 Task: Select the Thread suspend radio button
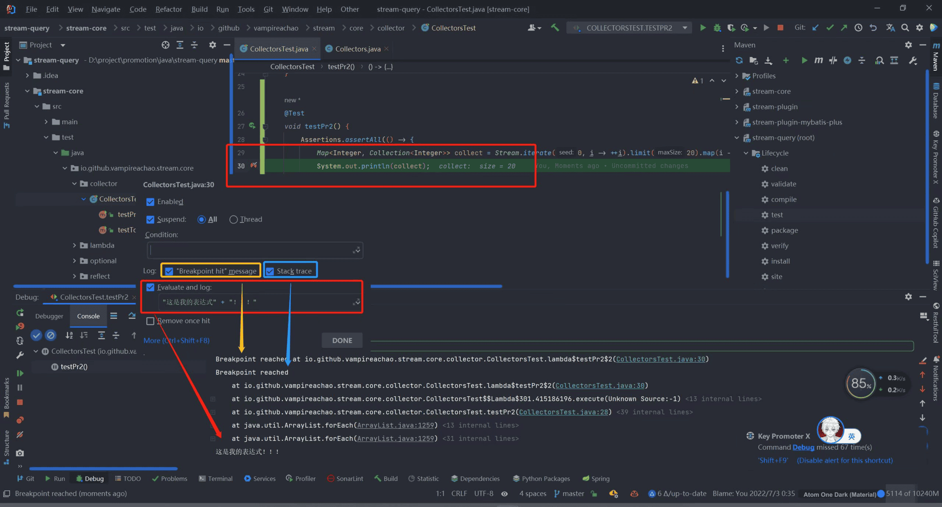(233, 219)
